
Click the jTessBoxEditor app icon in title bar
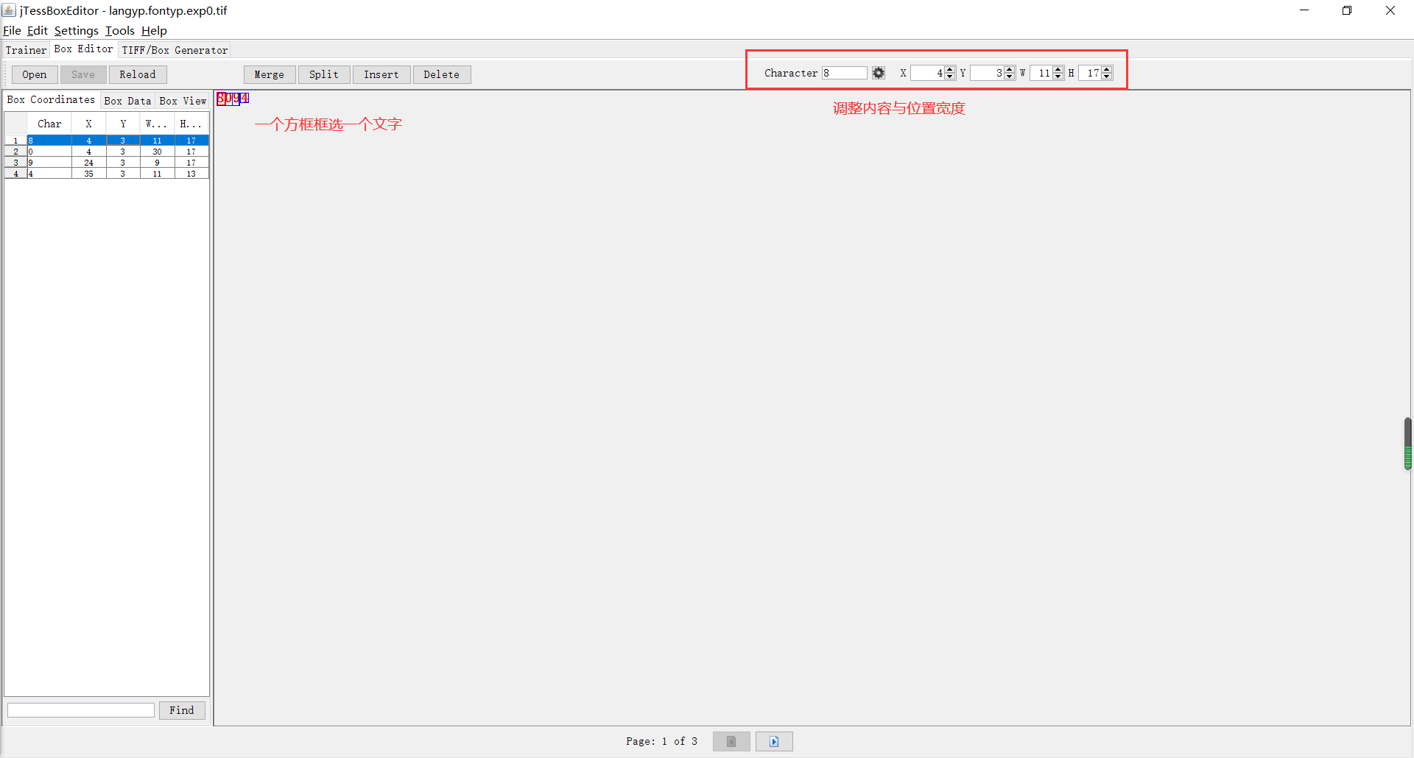9,10
